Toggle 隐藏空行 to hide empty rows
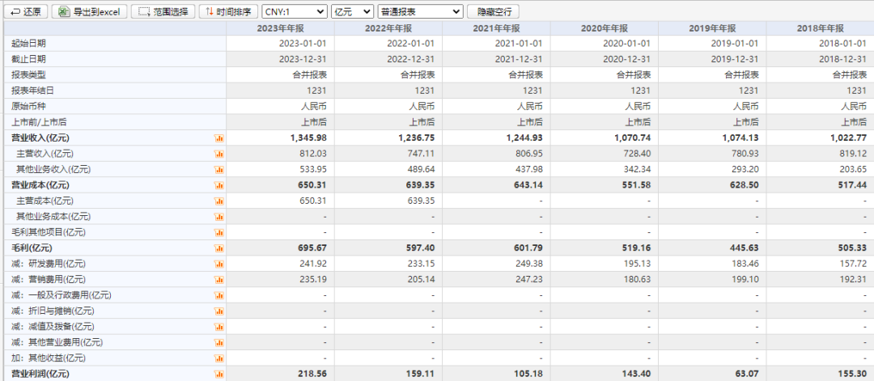 coord(493,11)
